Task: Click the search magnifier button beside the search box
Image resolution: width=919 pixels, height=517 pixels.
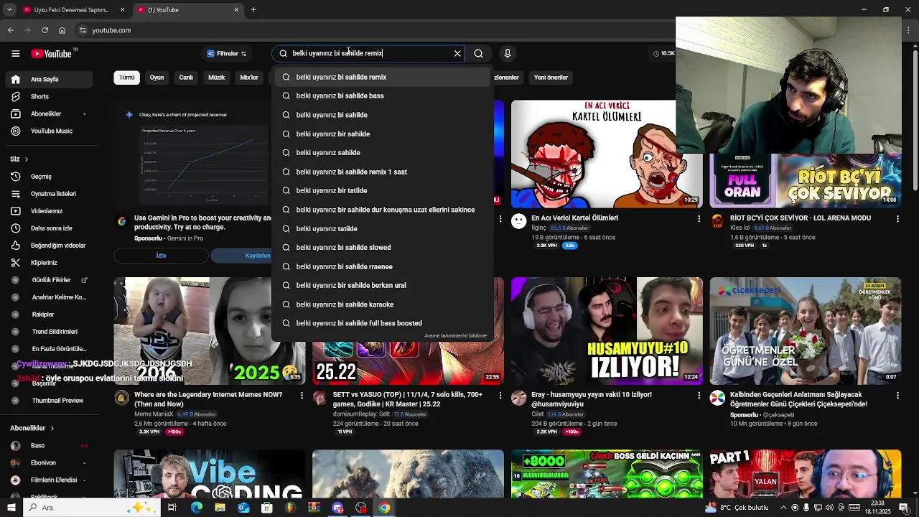Action: [x=478, y=53]
